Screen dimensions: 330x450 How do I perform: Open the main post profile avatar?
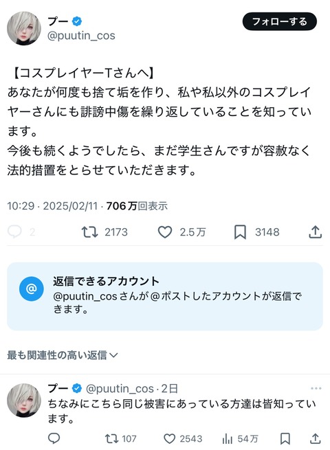[24, 28]
